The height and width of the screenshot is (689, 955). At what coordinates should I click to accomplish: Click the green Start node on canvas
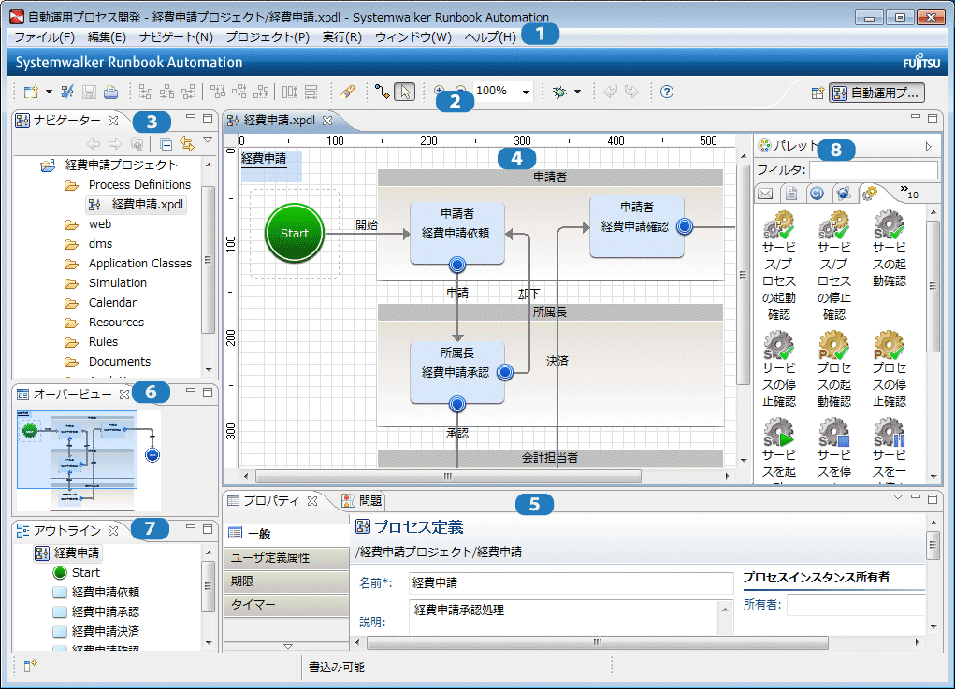click(x=295, y=233)
